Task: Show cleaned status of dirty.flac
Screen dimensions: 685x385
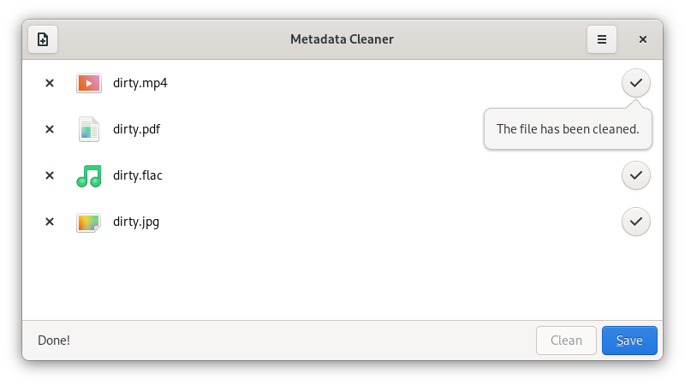Action: tap(636, 175)
